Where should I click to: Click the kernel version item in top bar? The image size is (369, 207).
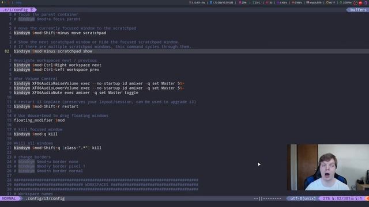[197, 2]
